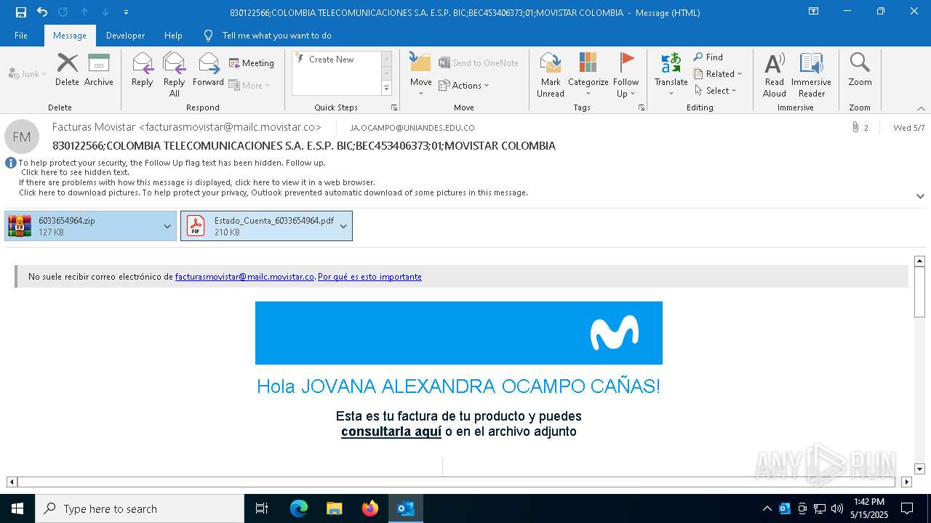Screen dimensions: 931x523
Task: Collapse the ribbon with the arrow
Action: click(x=921, y=108)
